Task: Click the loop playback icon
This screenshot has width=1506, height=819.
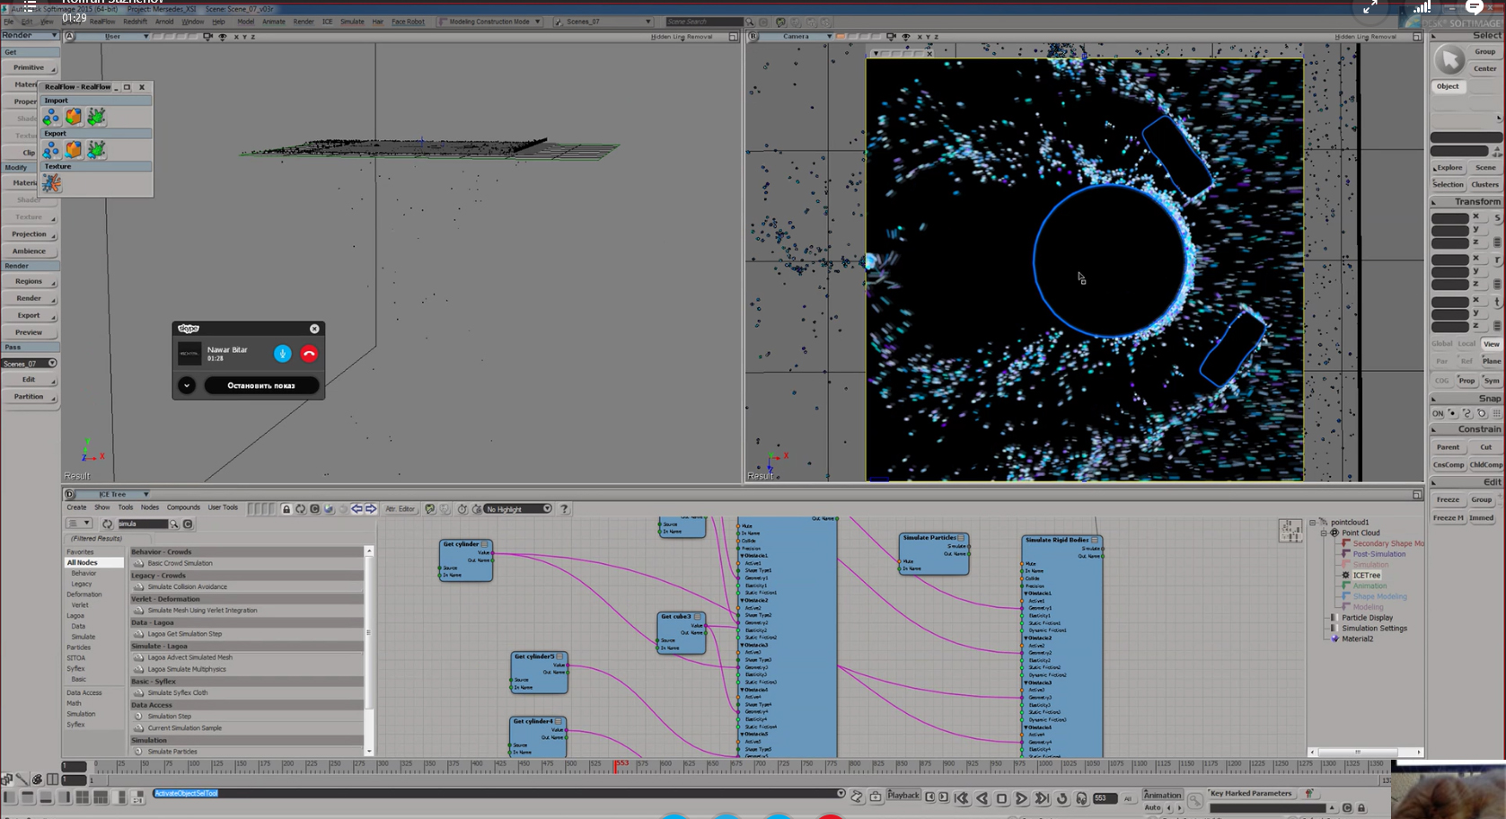Action: point(1061,798)
